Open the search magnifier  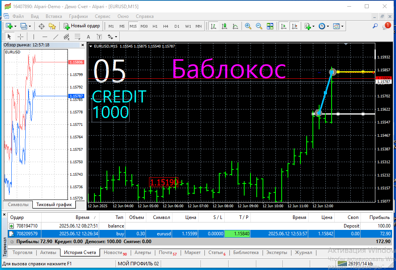click(375, 26)
